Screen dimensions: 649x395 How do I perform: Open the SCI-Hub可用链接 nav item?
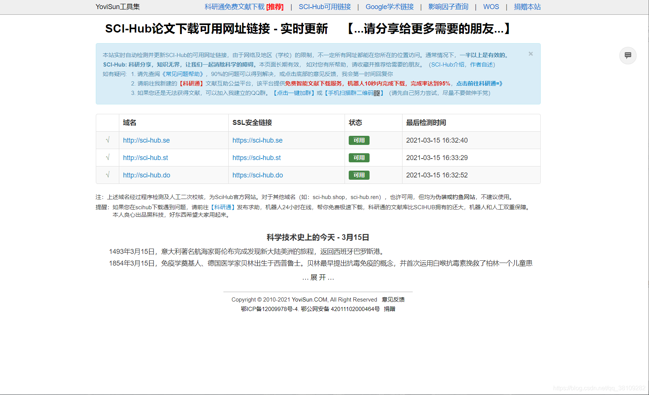[324, 7]
